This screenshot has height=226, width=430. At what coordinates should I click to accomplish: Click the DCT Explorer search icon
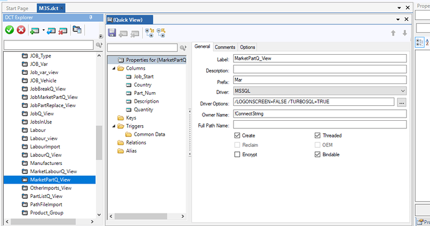[99, 45]
